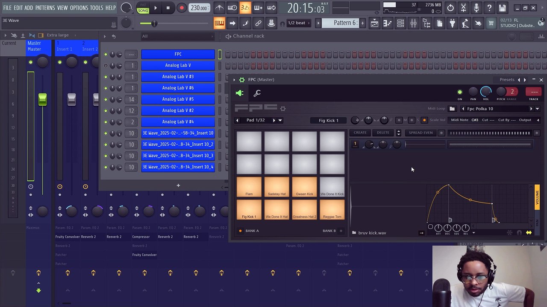Toggle loop recording icon
This screenshot has width=547, height=307.
(271, 8)
